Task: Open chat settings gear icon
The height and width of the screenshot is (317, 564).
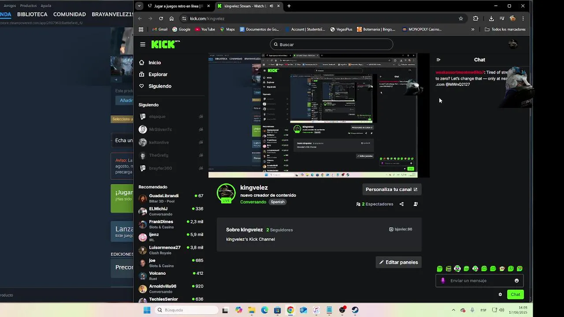Action: coord(500,295)
